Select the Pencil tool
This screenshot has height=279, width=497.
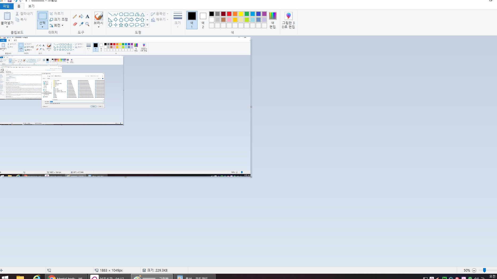[75, 16]
